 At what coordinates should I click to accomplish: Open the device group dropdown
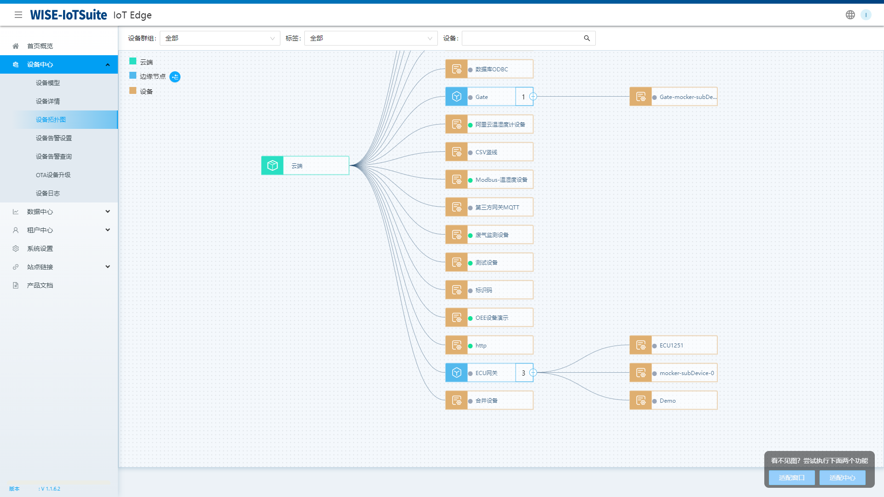[x=220, y=38]
